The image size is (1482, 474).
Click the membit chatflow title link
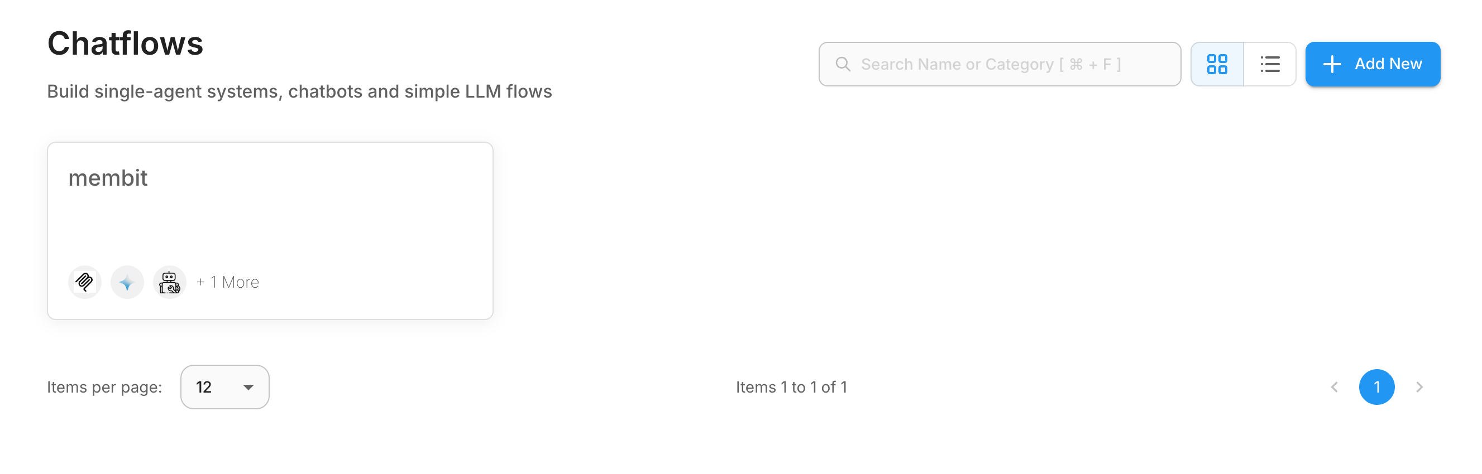tap(108, 178)
